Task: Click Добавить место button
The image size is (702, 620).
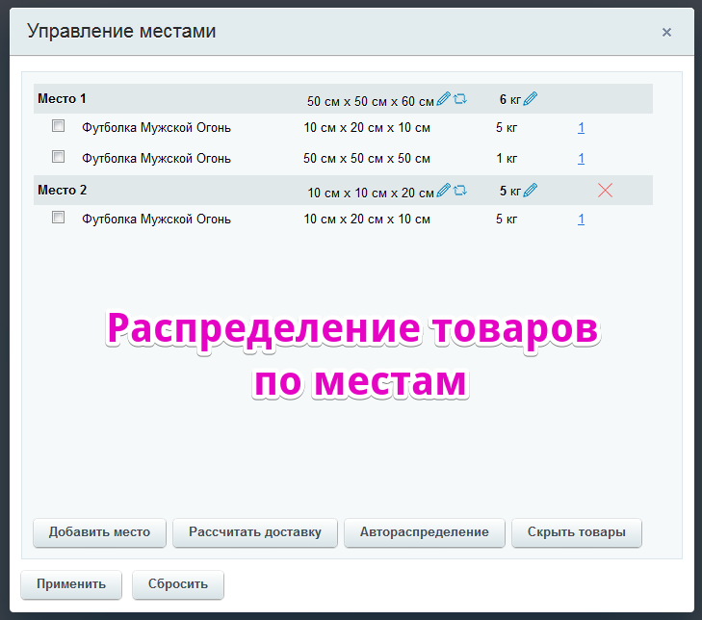Action: (x=99, y=532)
